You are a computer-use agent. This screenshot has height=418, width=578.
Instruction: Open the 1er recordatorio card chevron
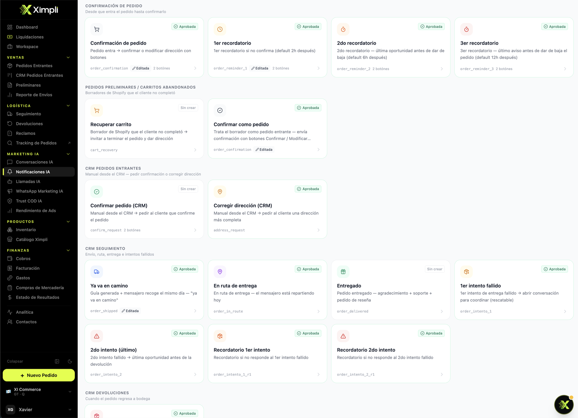coord(319,68)
